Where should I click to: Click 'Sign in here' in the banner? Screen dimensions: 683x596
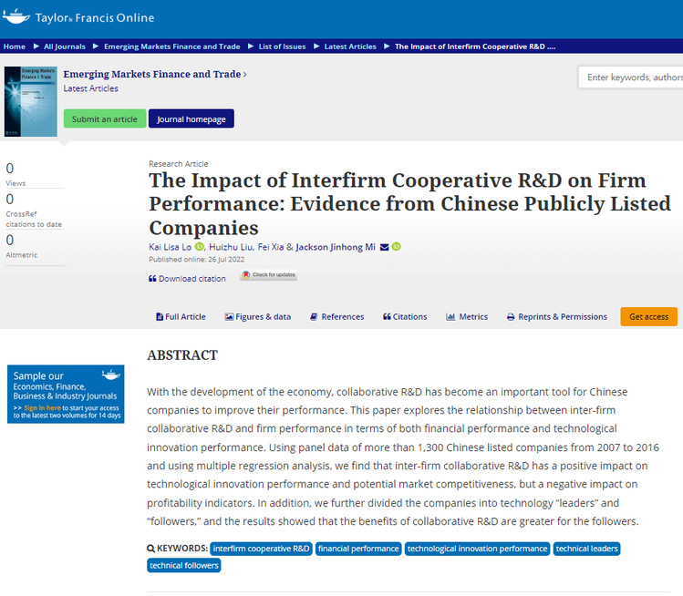(x=42, y=408)
